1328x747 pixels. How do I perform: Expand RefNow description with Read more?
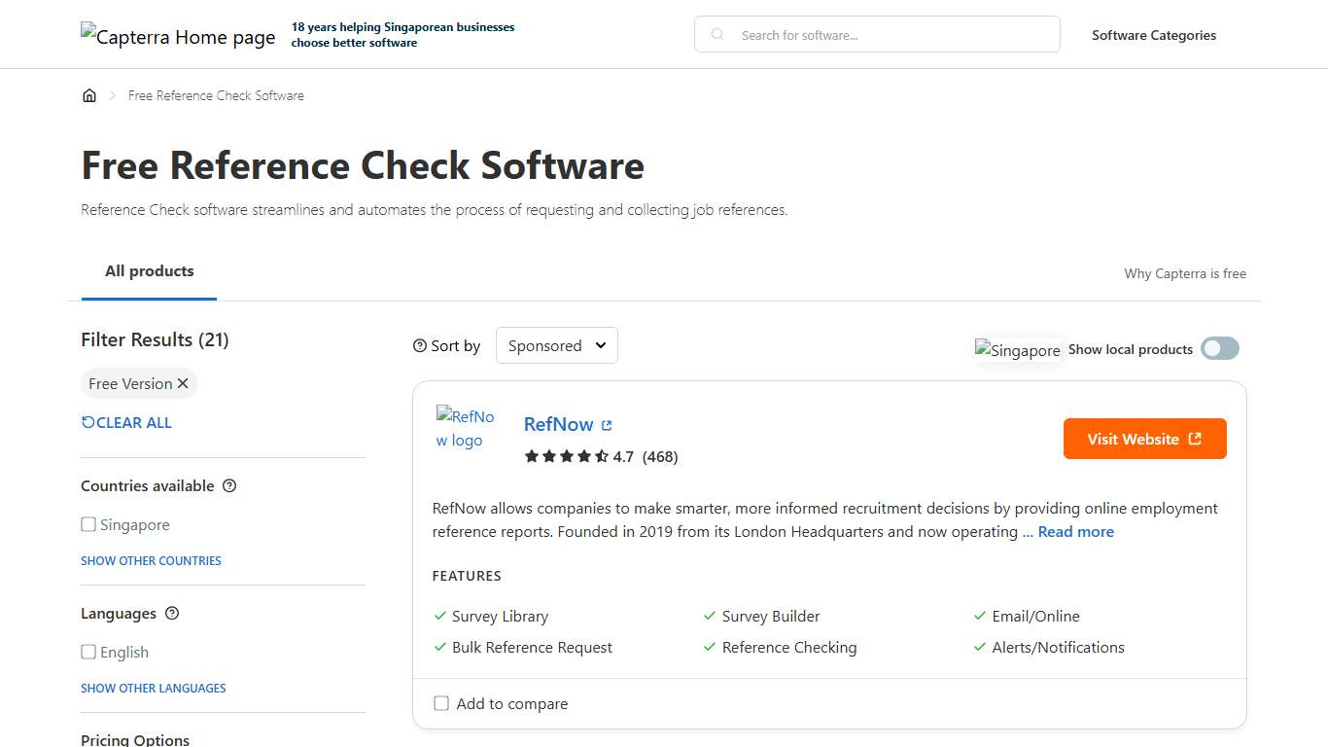point(1076,531)
